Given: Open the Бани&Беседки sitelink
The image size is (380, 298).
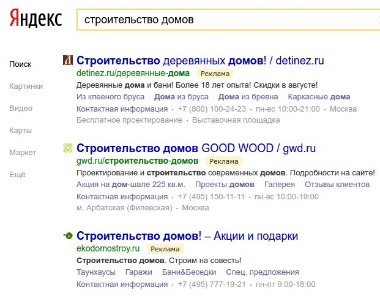Looking at the screenshot, I should 189,272.
